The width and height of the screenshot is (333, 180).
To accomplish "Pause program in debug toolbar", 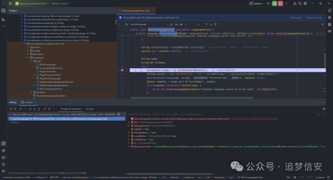I will (x=25, y=109).
